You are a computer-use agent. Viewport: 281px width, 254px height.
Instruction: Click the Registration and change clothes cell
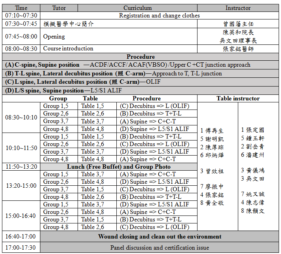tap(159, 15)
